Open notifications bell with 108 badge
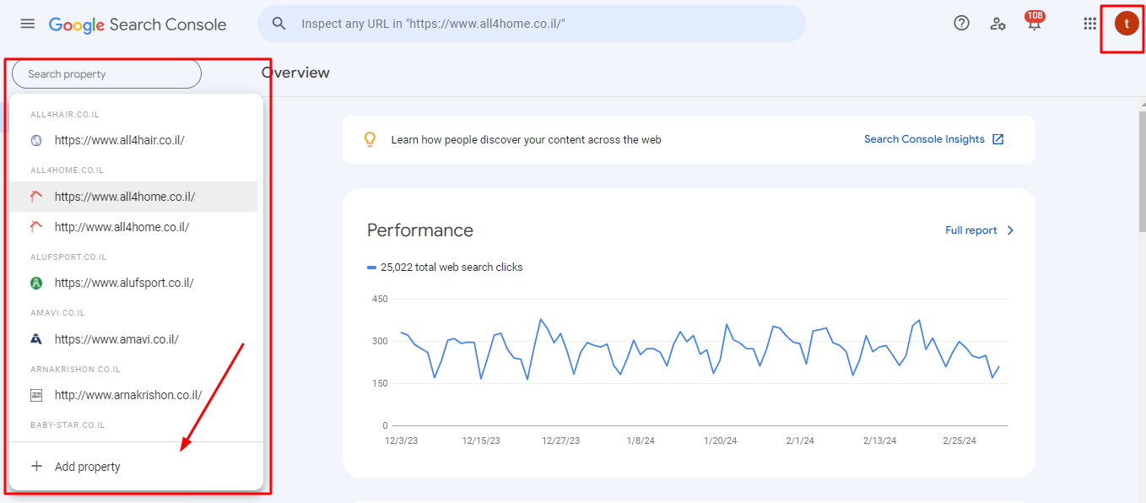This screenshot has height=503, width=1146. tap(1034, 22)
